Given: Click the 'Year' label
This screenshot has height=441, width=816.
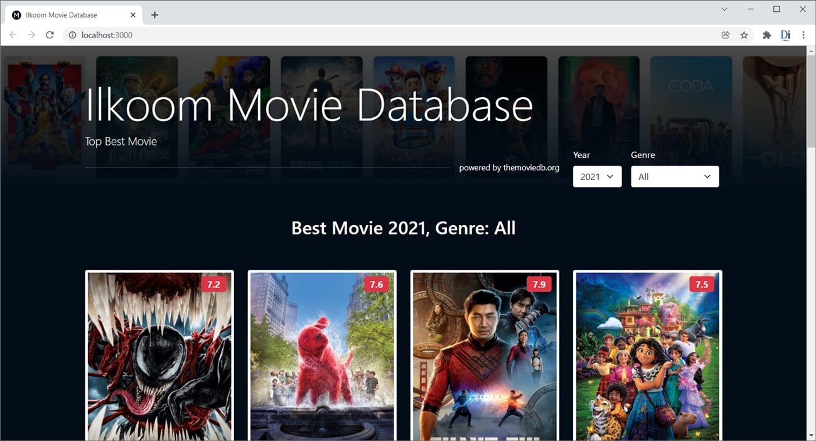Looking at the screenshot, I should click(x=581, y=155).
